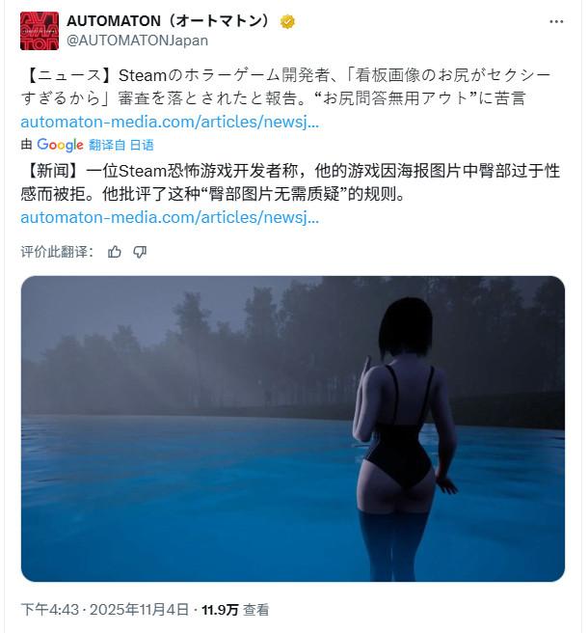Select the original Japanese 【ニュース】 tweet text
This screenshot has width=588, height=633.
pyautogui.click(x=286, y=87)
